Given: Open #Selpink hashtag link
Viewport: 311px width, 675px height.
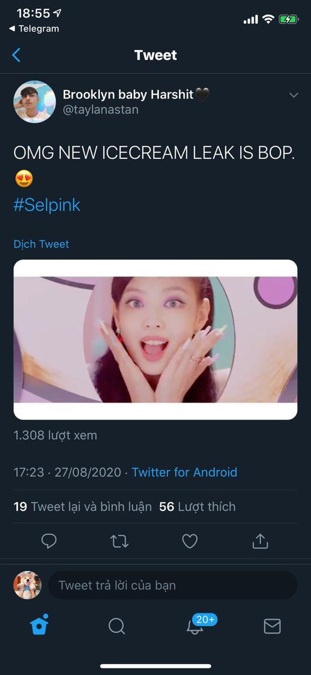Looking at the screenshot, I should pos(47,205).
